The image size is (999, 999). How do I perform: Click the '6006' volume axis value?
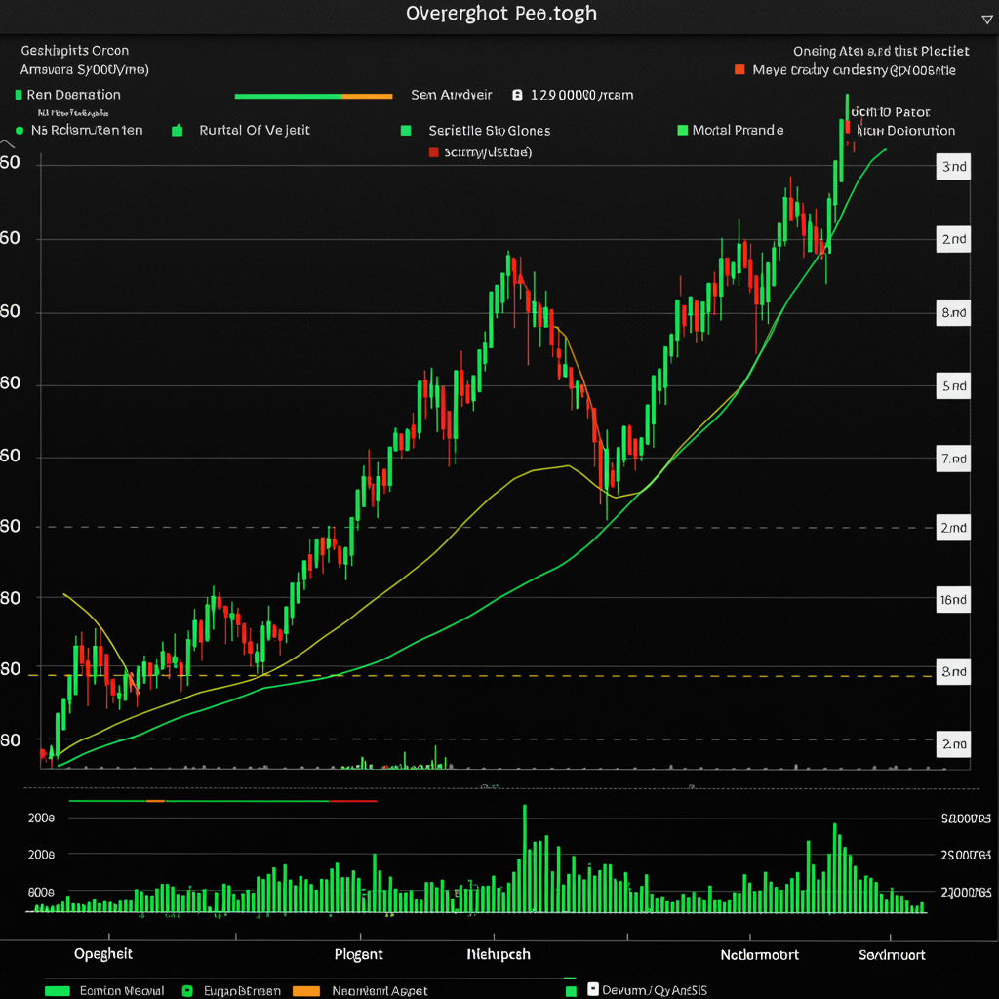coord(41,892)
